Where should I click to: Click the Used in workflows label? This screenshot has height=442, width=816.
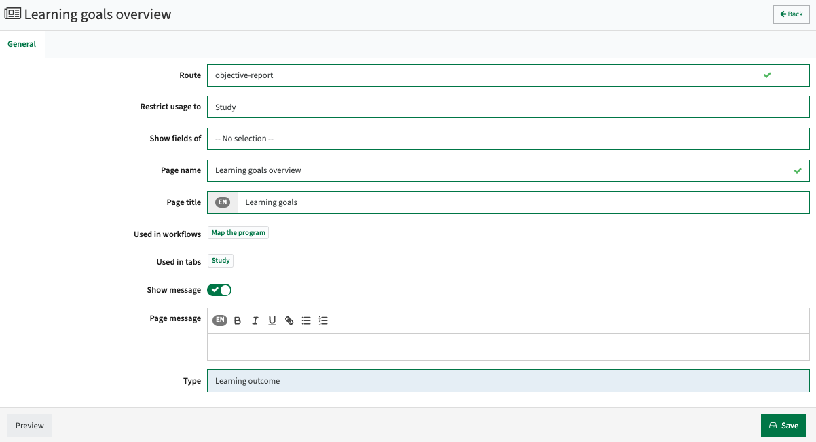point(167,234)
